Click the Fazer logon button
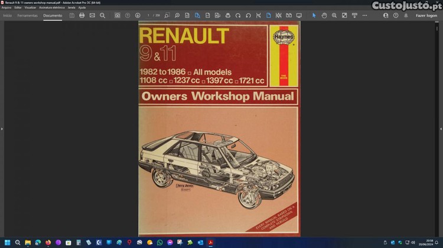The width and height of the screenshot is (443, 248). coord(426,15)
